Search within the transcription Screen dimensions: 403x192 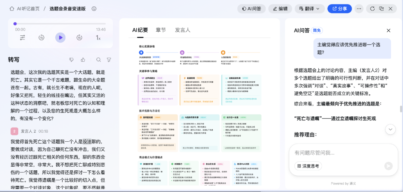click(99, 60)
